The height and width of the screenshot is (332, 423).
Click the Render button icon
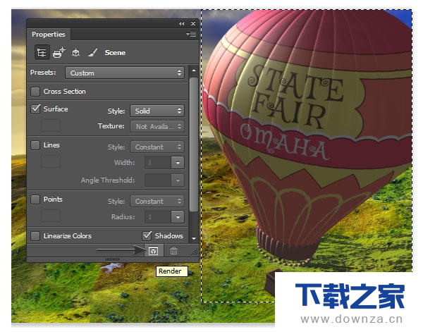pyautogui.click(x=154, y=251)
